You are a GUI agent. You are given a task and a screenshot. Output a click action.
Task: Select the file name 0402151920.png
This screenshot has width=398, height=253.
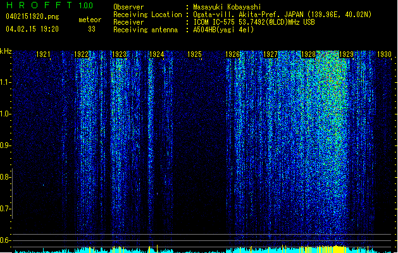click(32, 16)
